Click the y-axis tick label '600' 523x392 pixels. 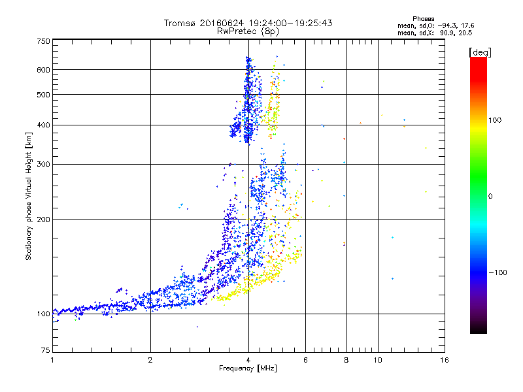tap(44, 70)
